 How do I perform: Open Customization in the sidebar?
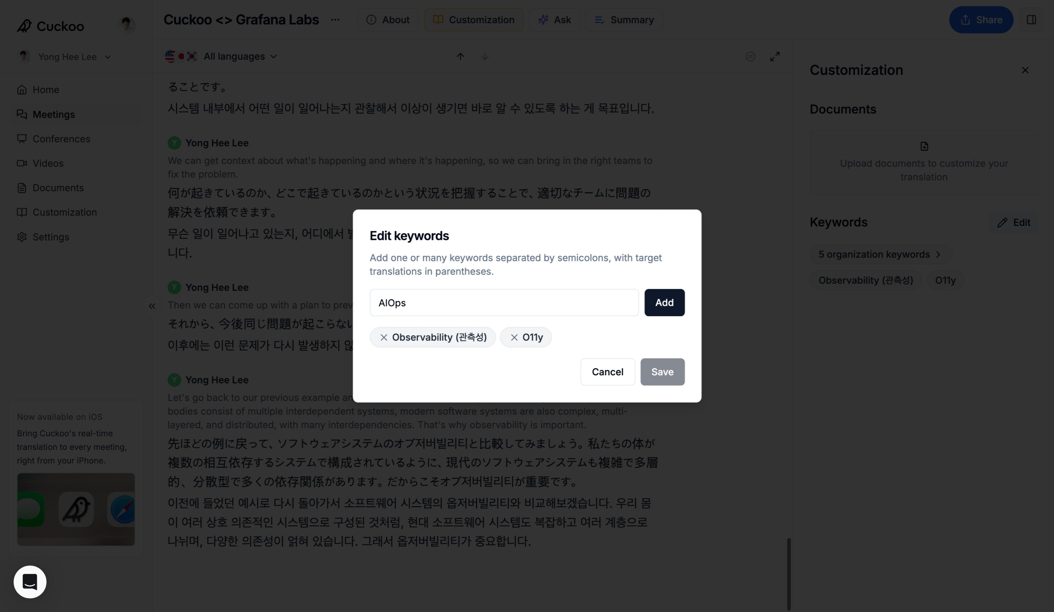tap(76, 213)
